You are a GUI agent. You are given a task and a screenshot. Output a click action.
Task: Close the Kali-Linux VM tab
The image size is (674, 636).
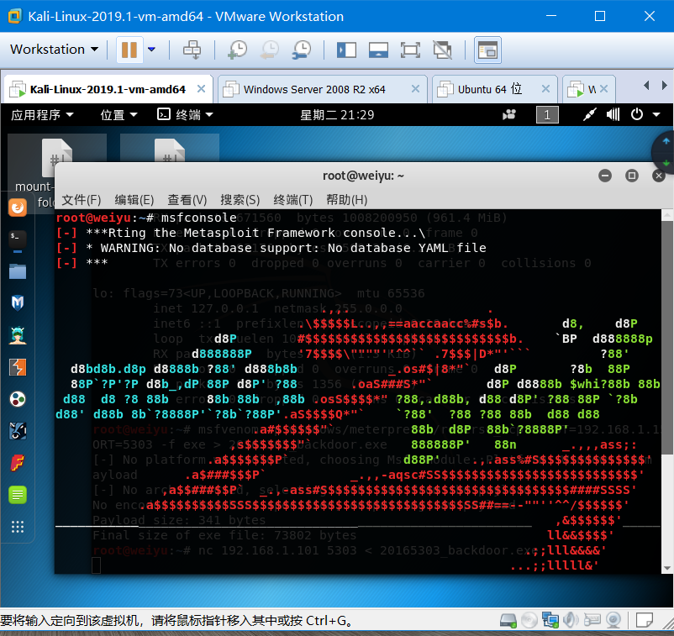click(201, 89)
